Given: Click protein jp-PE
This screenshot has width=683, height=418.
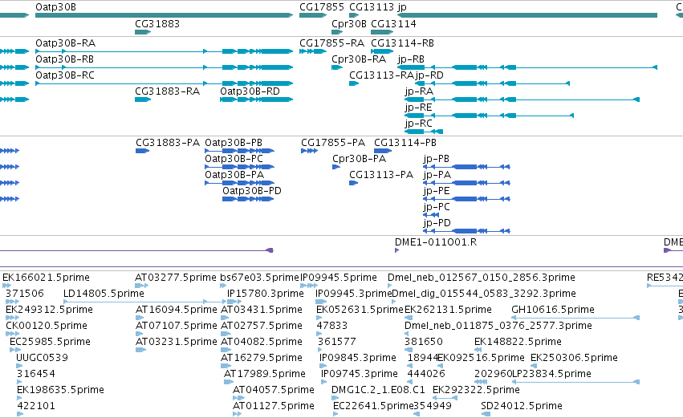Looking at the screenshot, I should coord(466,200).
